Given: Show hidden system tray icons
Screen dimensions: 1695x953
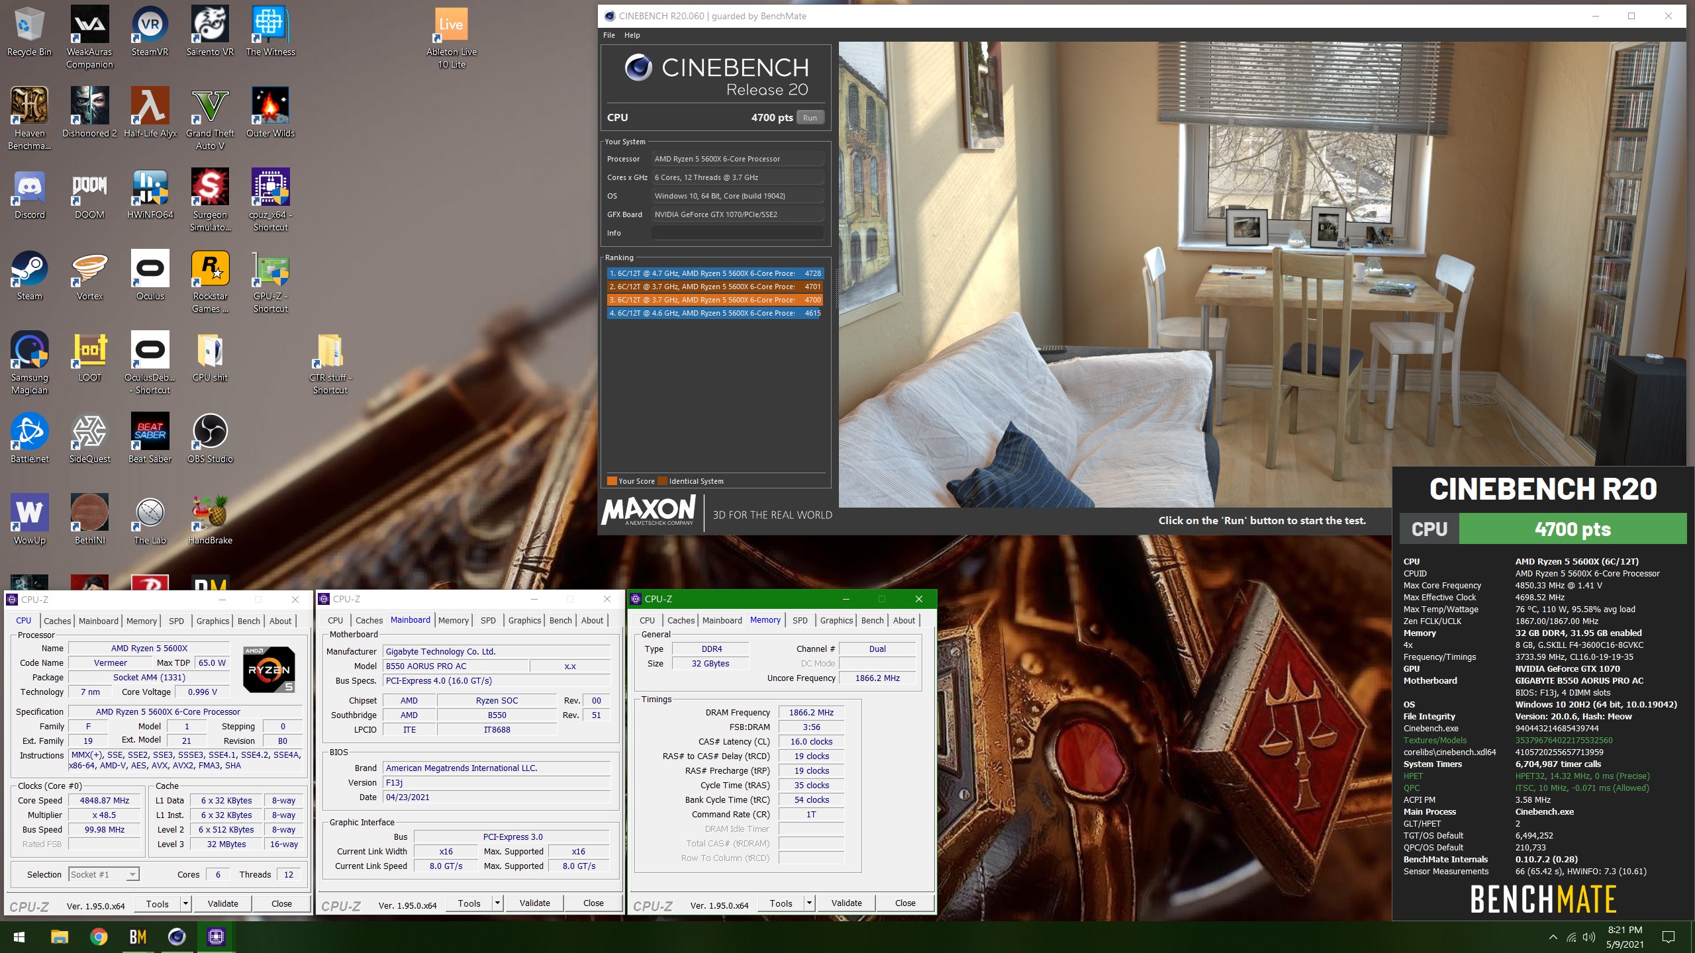Looking at the screenshot, I should (1553, 936).
